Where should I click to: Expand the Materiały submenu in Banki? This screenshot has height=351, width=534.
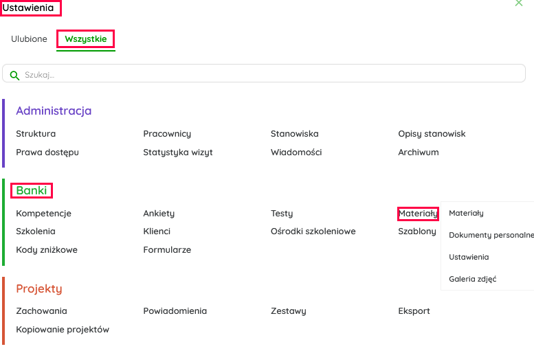pos(417,214)
